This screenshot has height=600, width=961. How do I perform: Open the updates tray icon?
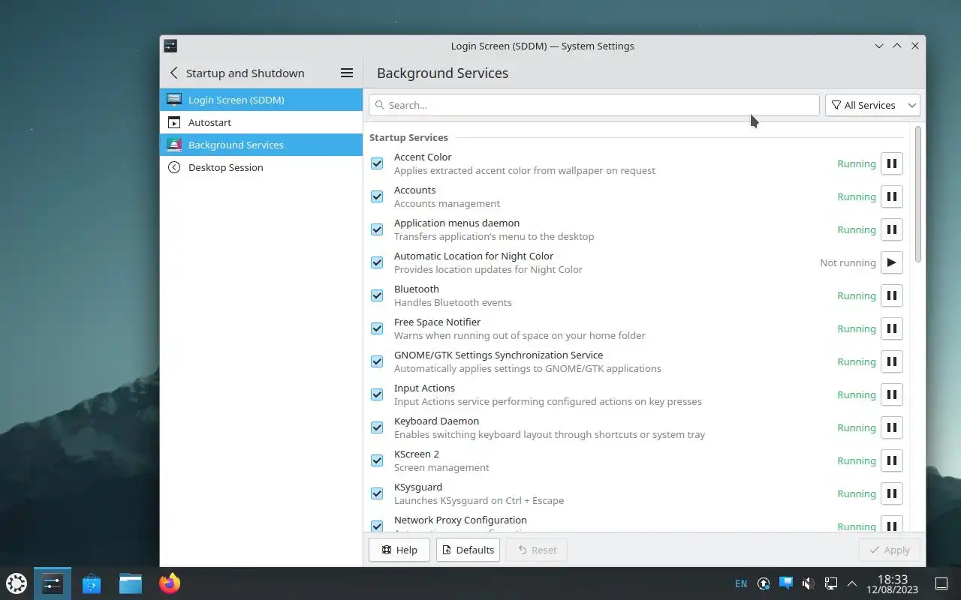click(764, 583)
